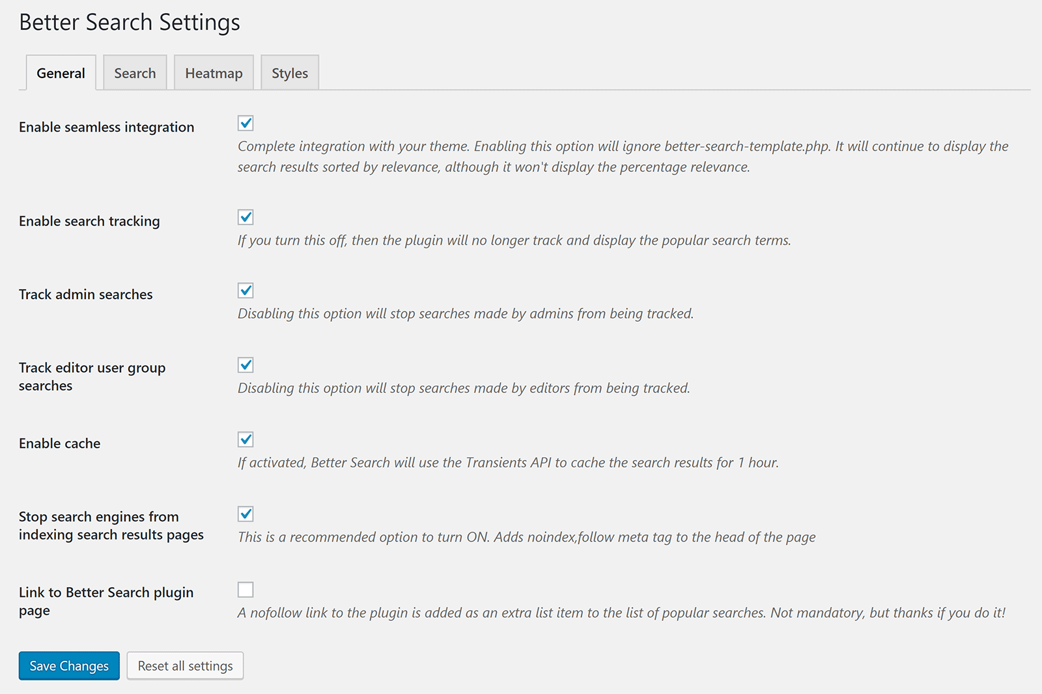
Task: Uncheck Track editor user group searches
Action: 246,365
